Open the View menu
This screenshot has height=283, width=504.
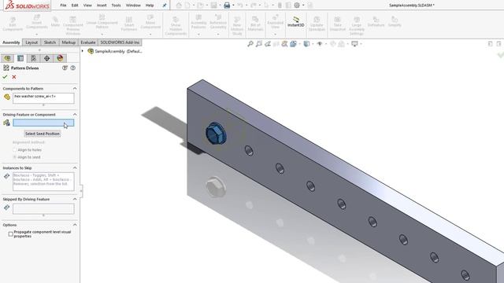(x=87, y=6)
